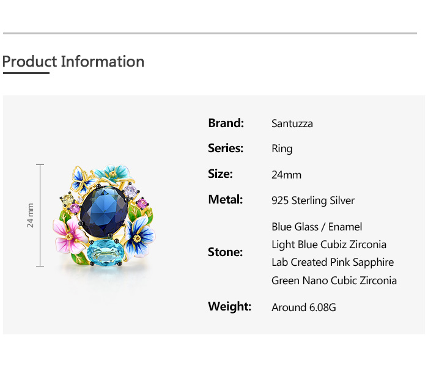Screen dimensions: 428x371
Task: Click the Stone: label
Action: (x=225, y=252)
